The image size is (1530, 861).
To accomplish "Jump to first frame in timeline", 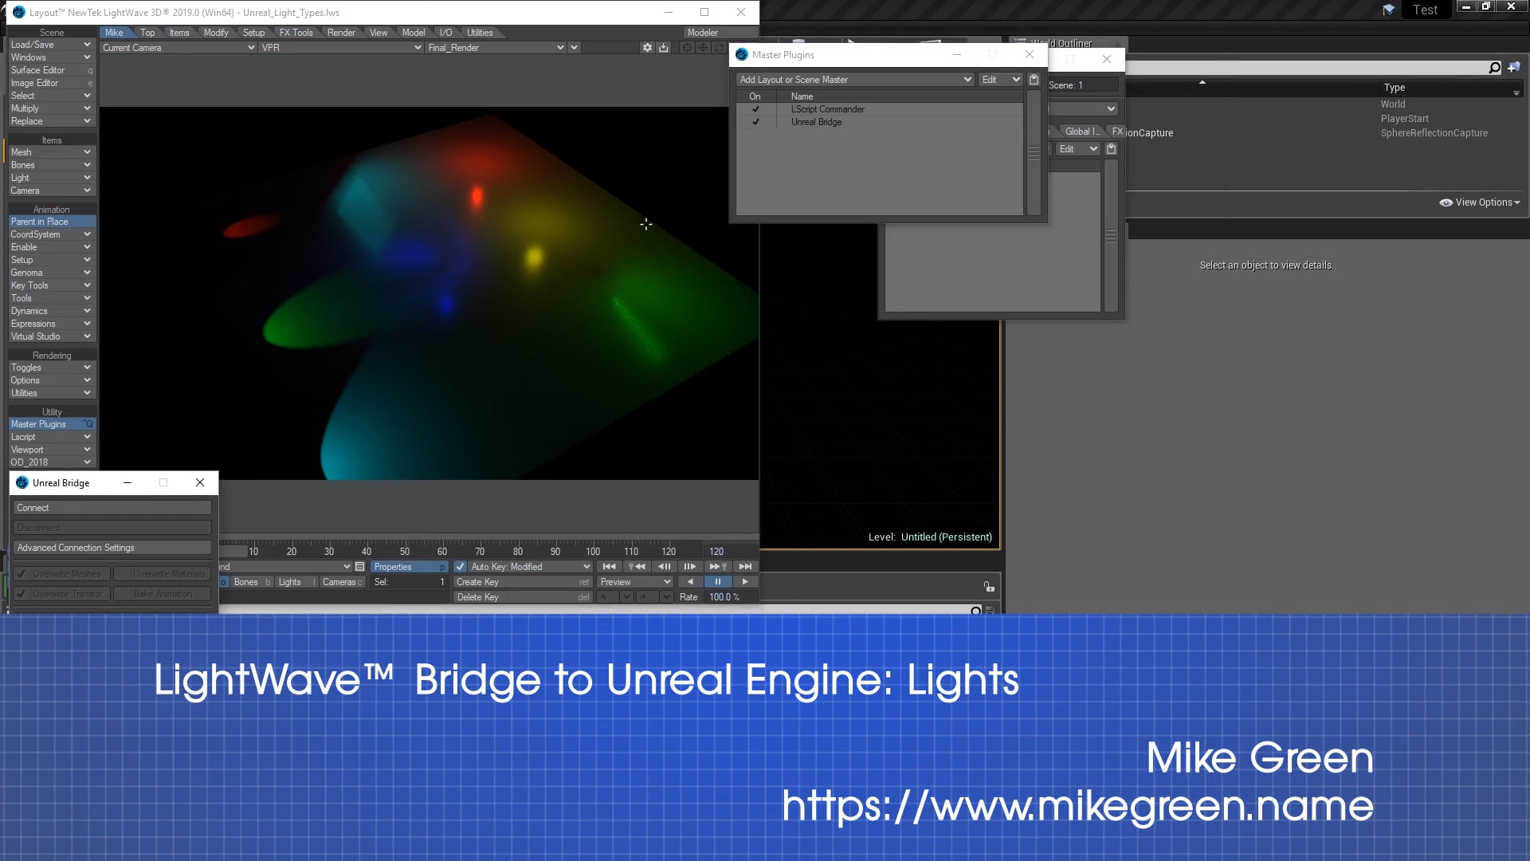I will (x=609, y=567).
